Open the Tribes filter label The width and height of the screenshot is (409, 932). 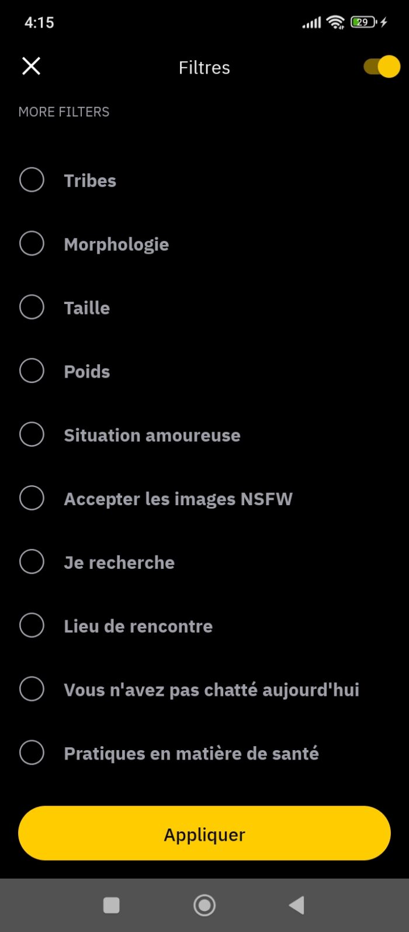90,181
